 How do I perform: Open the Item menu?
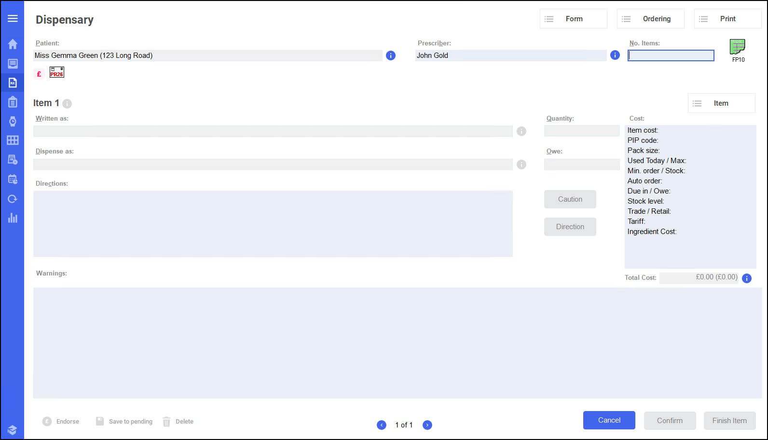coord(721,103)
